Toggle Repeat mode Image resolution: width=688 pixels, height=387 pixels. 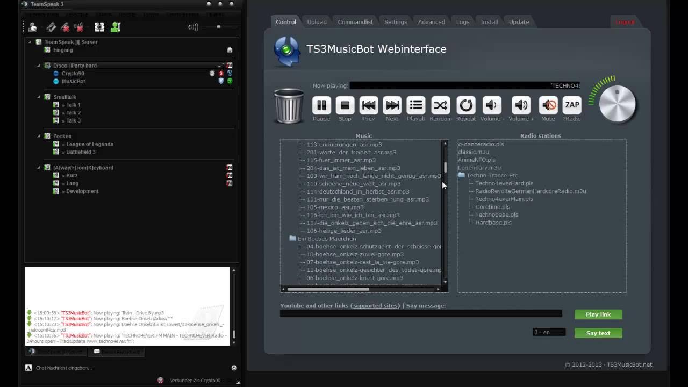tap(466, 105)
